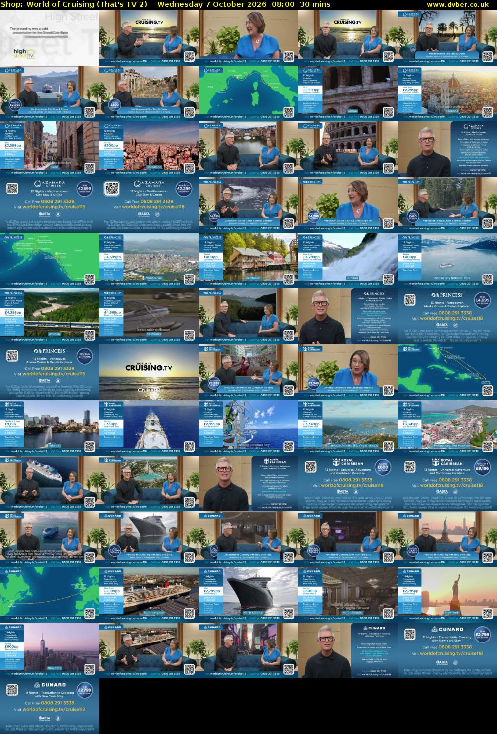Open the Whittier train thumbnail
The height and width of the screenshot is (734, 497).
pos(50,316)
